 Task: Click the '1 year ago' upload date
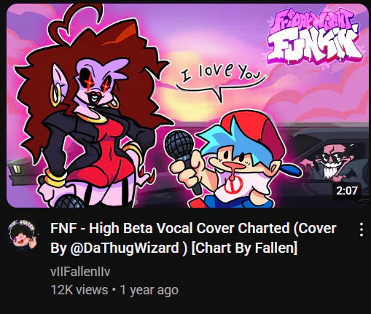tap(149, 290)
